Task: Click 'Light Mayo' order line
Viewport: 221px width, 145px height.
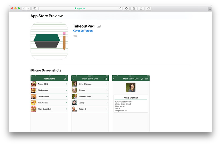Action: point(120,106)
